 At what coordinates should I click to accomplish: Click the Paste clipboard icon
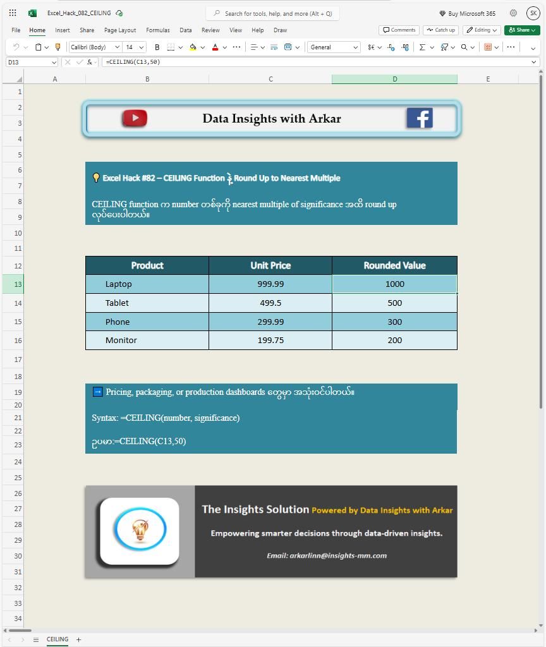39,47
